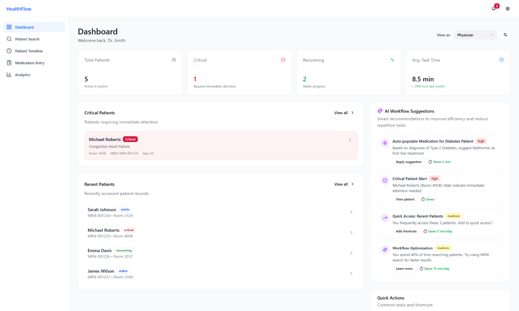Screen dimensions: 519x311
Task: Click the sparkle icon beside Workflow Optimization
Action: 385,250
